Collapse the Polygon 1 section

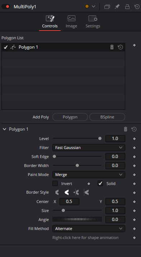click(4, 129)
